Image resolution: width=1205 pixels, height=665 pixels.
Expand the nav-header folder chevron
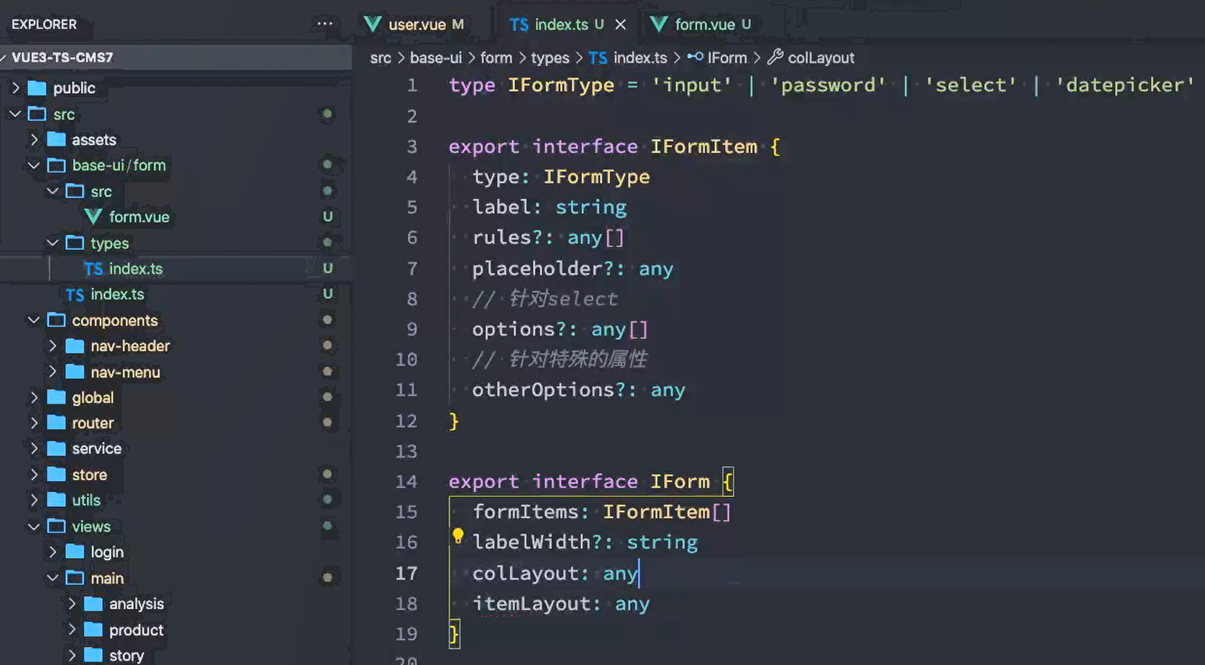pyautogui.click(x=52, y=345)
